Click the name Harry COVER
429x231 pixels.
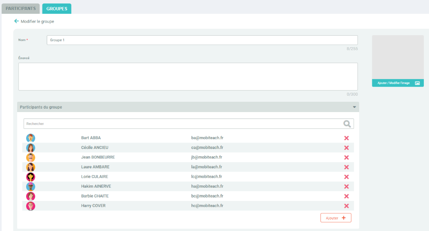coord(93,206)
